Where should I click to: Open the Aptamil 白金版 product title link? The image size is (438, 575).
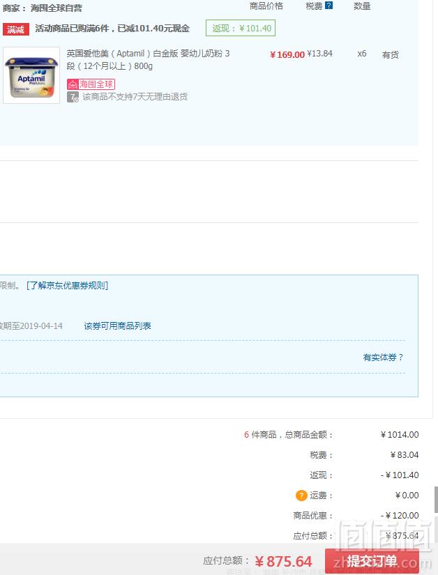pyautogui.click(x=148, y=60)
